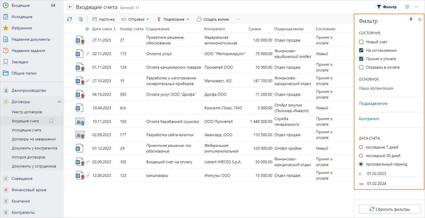The image size is (425, 218).
Task: Select the последние 7 дней radio option
Action: point(361,147)
